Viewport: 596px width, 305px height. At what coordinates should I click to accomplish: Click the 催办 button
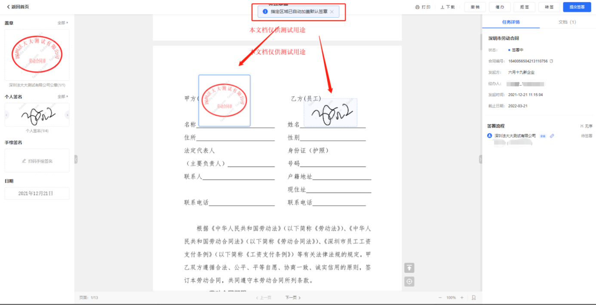tap(500, 7)
